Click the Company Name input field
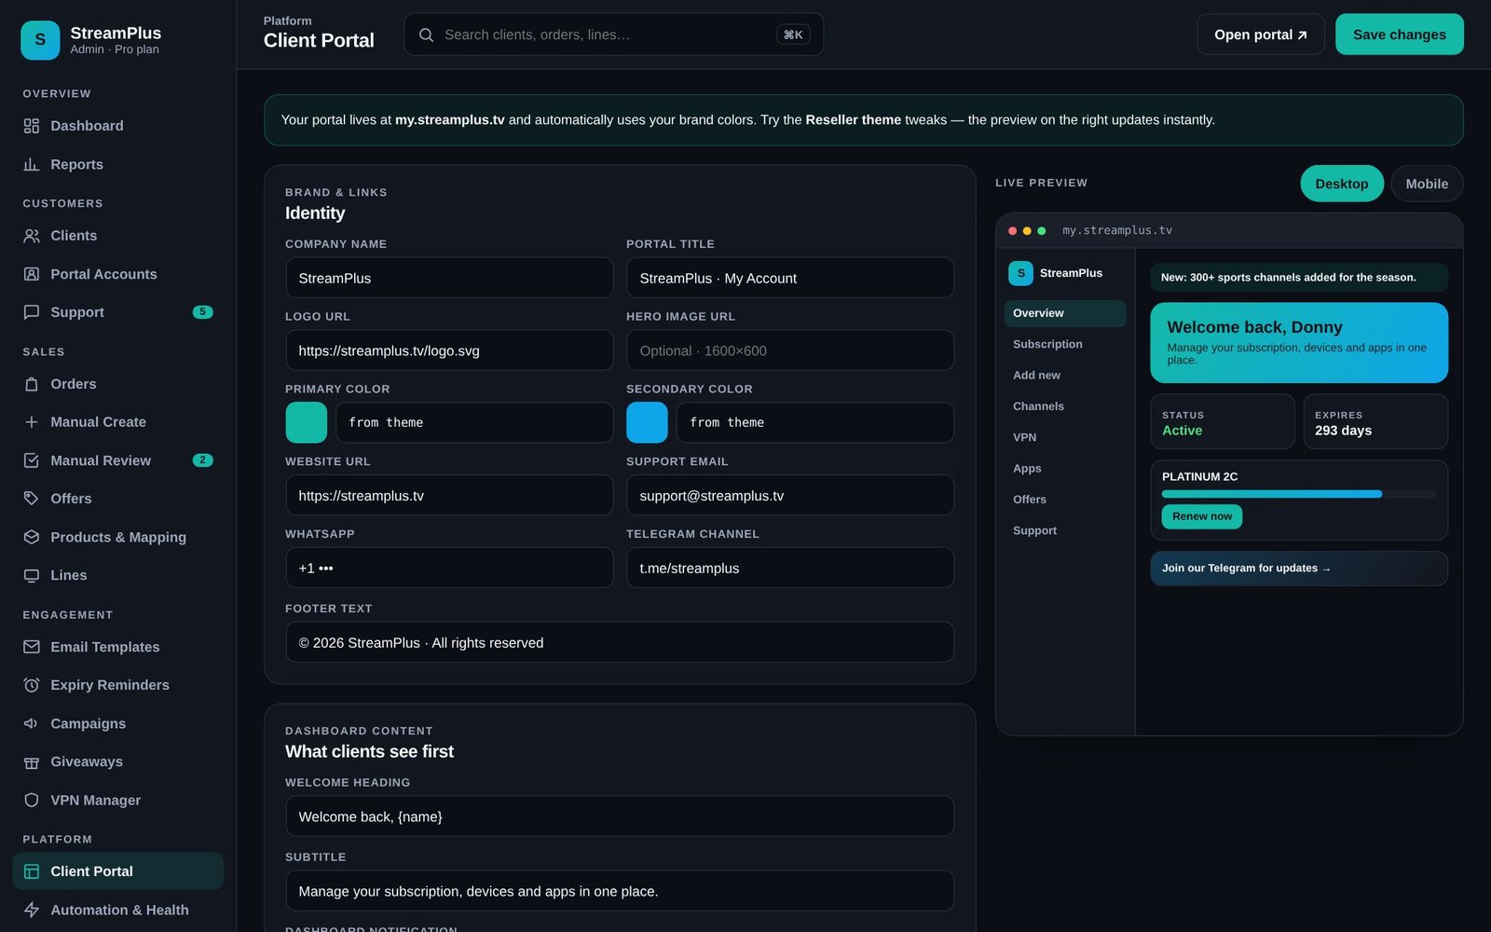This screenshot has width=1491, height=932. (x=449, y=278)
